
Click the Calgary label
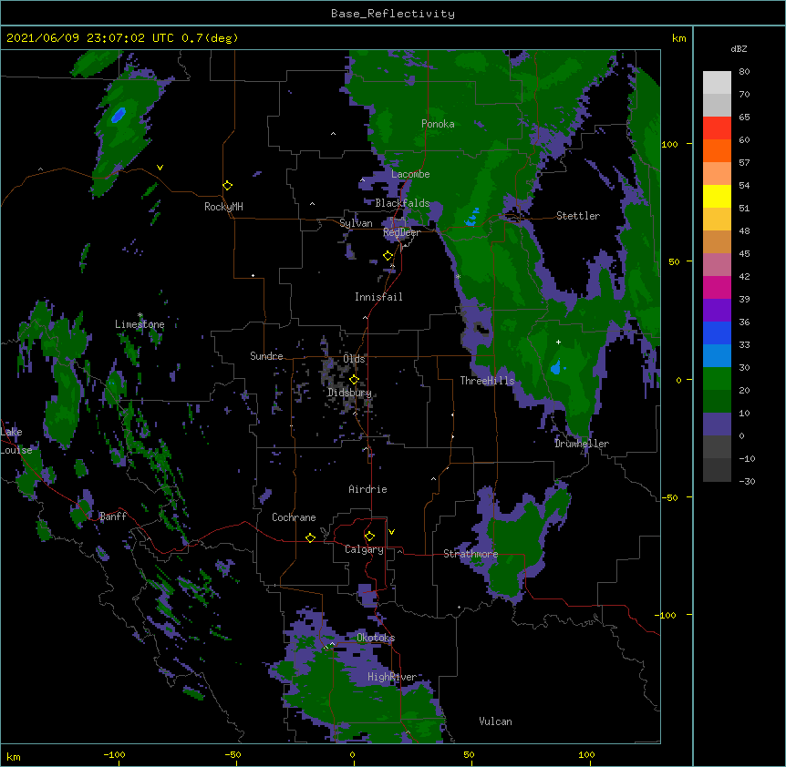(x=364, y=549)
